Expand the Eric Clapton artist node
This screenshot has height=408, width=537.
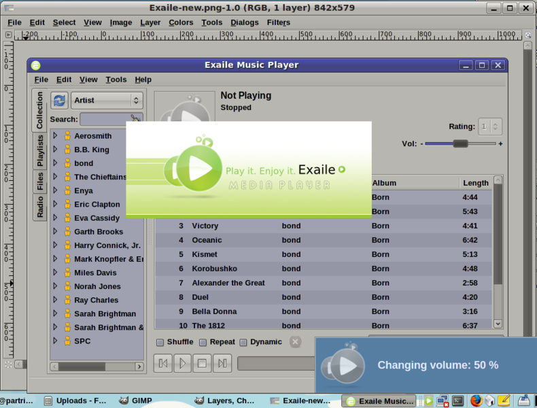(x=55, y=204)
